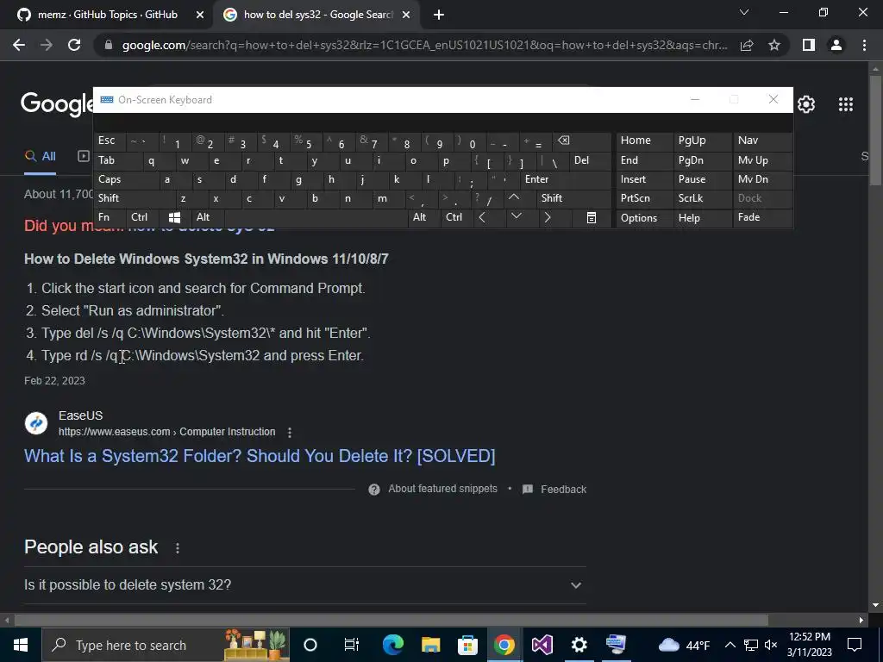Show hidden system tray icons chevron
Image resolution: width=883 pixels, height=662 pixels.
(730, 645)
